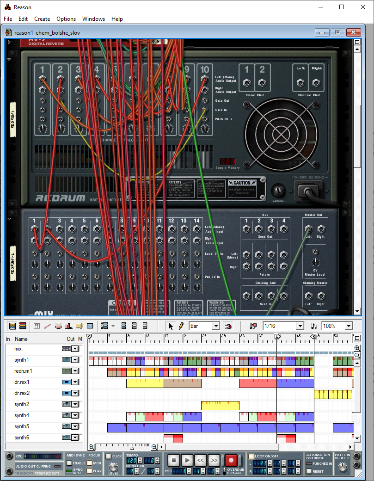Viewport: 374px width, 481px height.
Task: Click the Pattern Shuffle knob
Action: (342, 468)
